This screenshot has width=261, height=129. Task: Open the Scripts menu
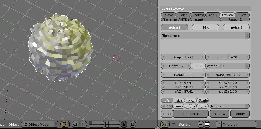pos(184,125)
